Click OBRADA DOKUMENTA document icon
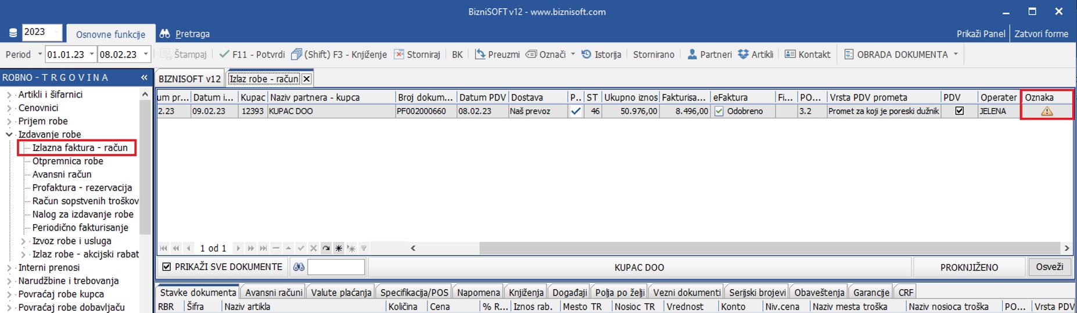 [849, 54]
